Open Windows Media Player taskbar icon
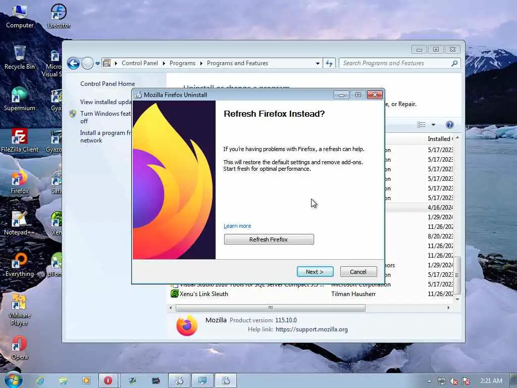The width and height of the screenshot is (517, 388). pos(86,381)
